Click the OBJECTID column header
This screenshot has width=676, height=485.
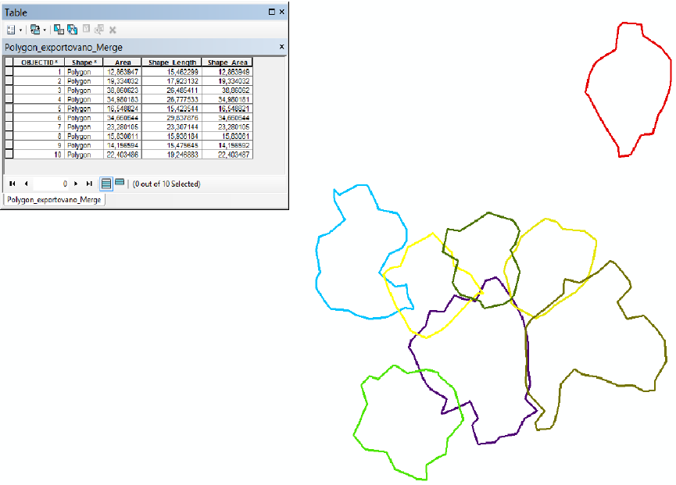(39, 62)
